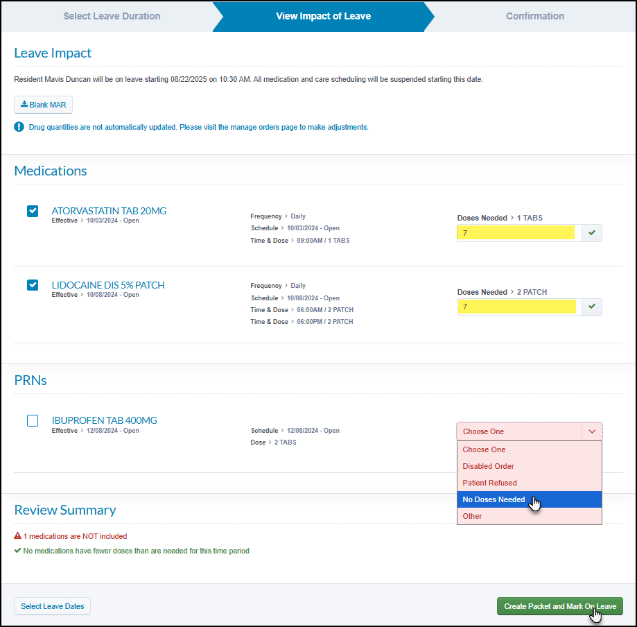Click 'Doses Needed > 2 PATCH' label

click(502, 293)
